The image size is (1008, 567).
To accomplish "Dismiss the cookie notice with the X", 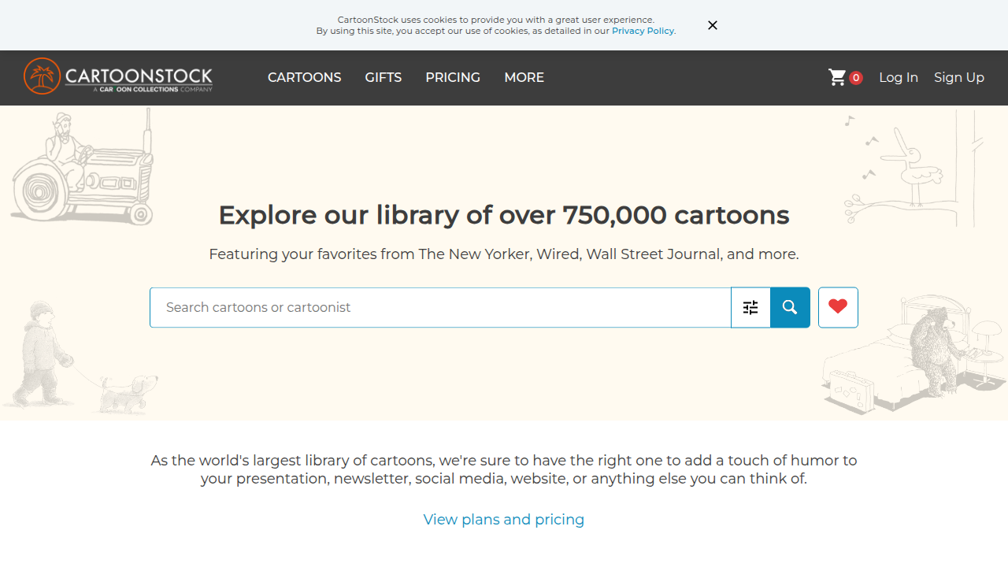I will tap(713, 25).
